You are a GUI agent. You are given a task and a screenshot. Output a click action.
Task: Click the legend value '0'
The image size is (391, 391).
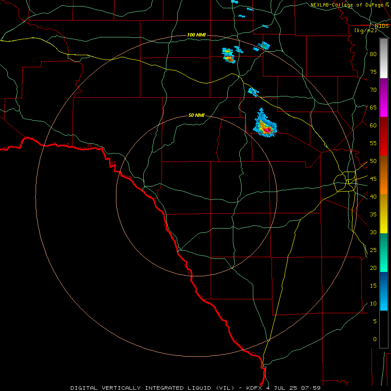click(375, 339)
